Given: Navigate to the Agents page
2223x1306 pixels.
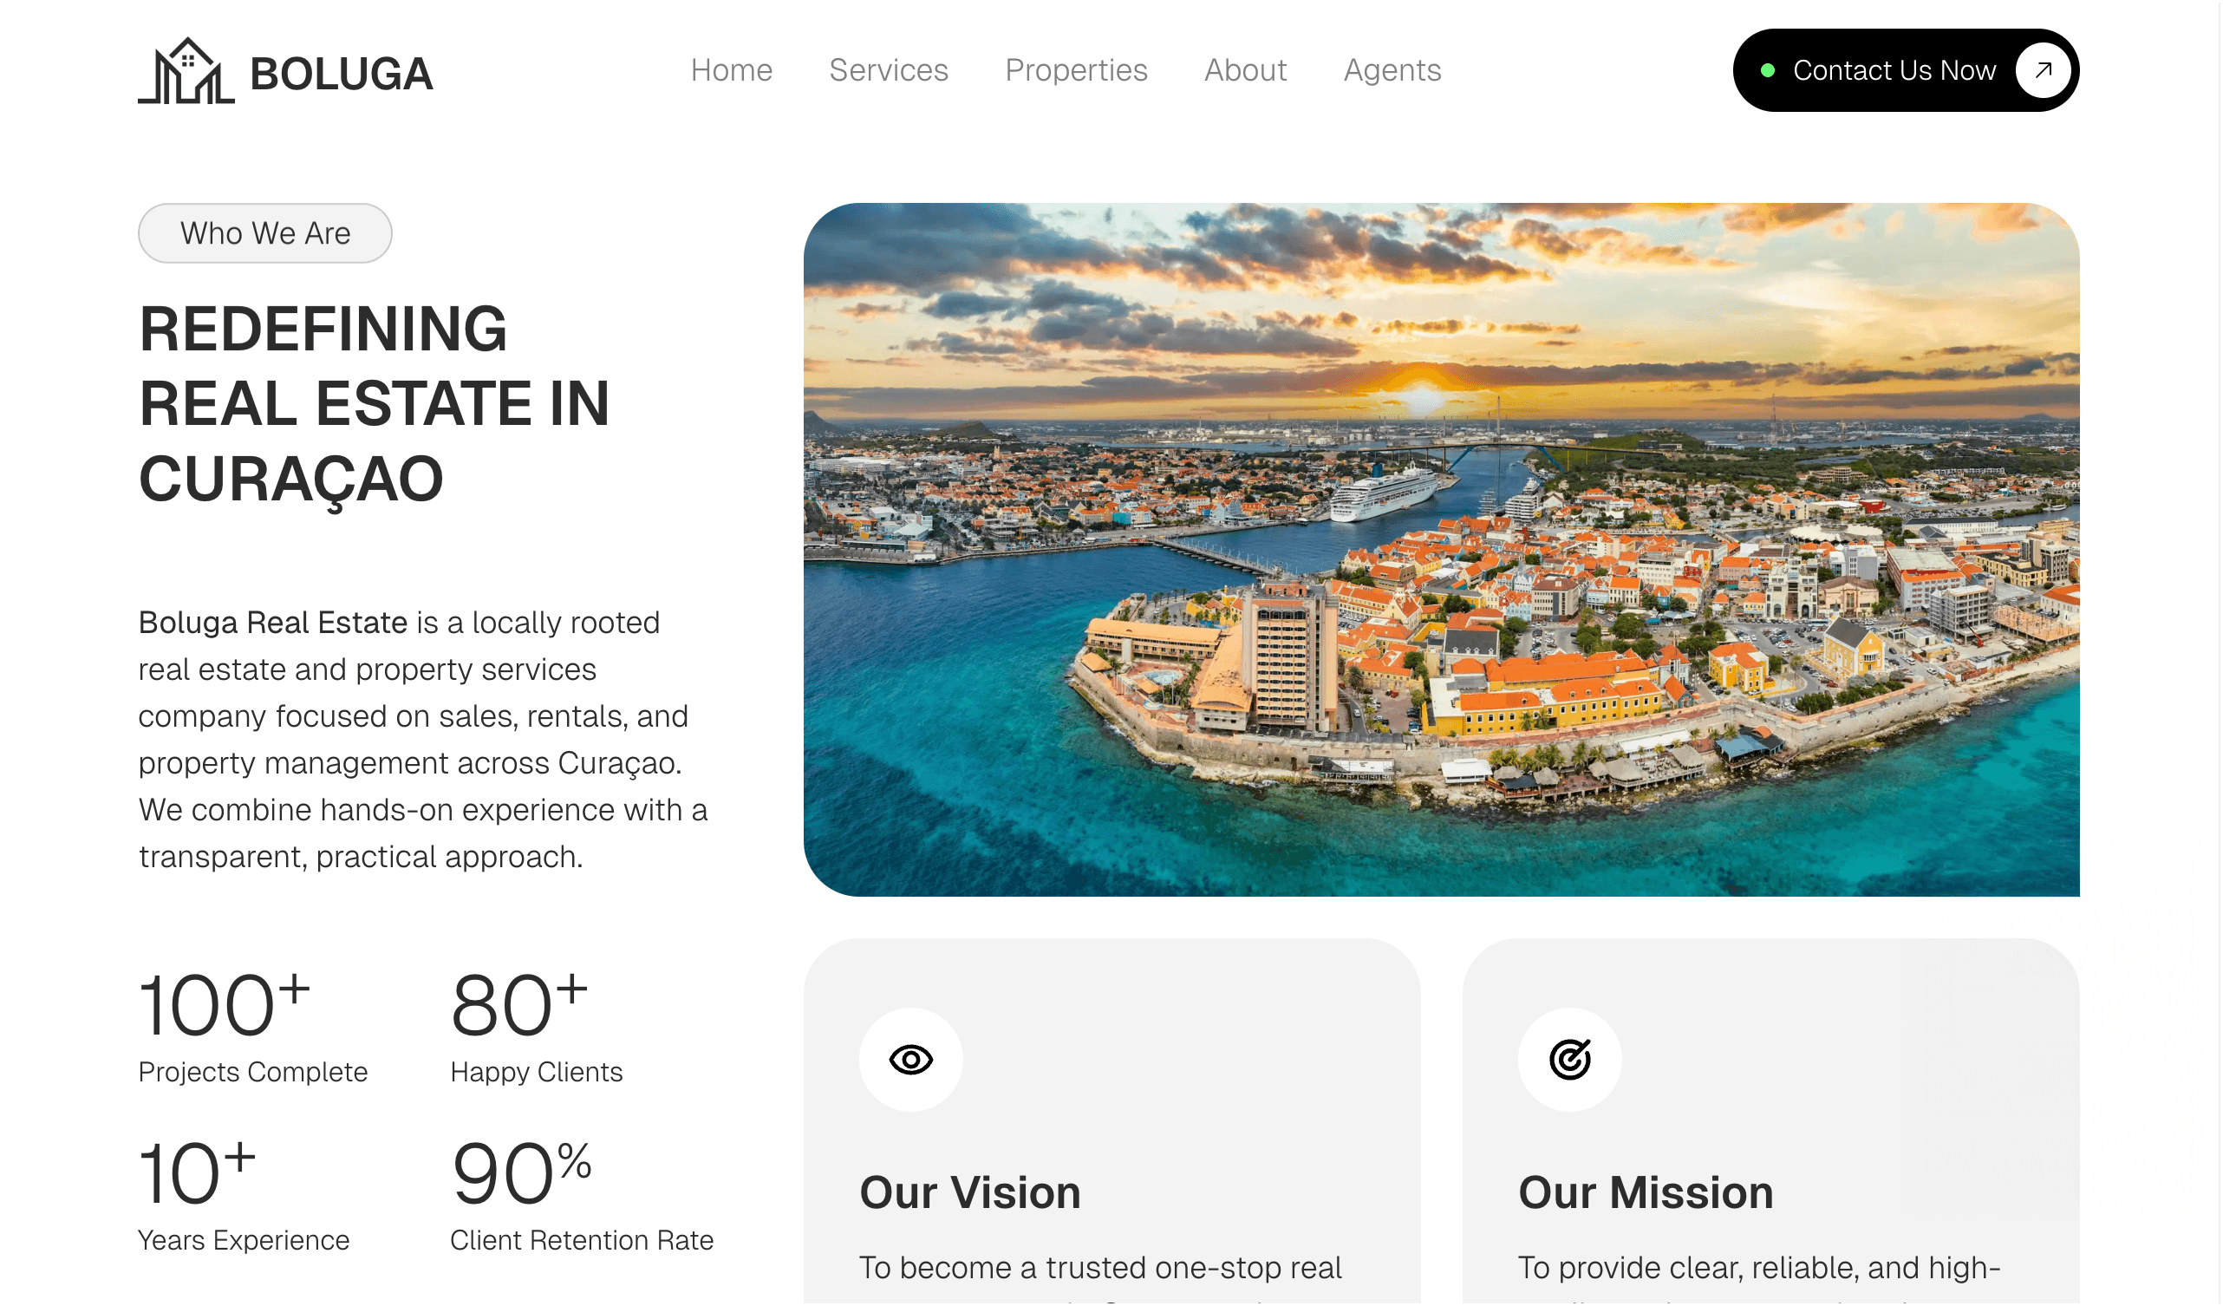Looking at the screenshot, I should [x=1394, y=69].
